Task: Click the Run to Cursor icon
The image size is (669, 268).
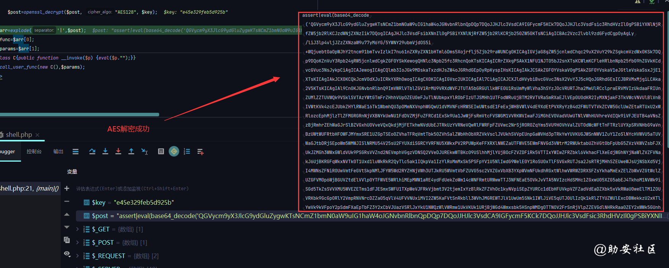Action: point(145,152)
